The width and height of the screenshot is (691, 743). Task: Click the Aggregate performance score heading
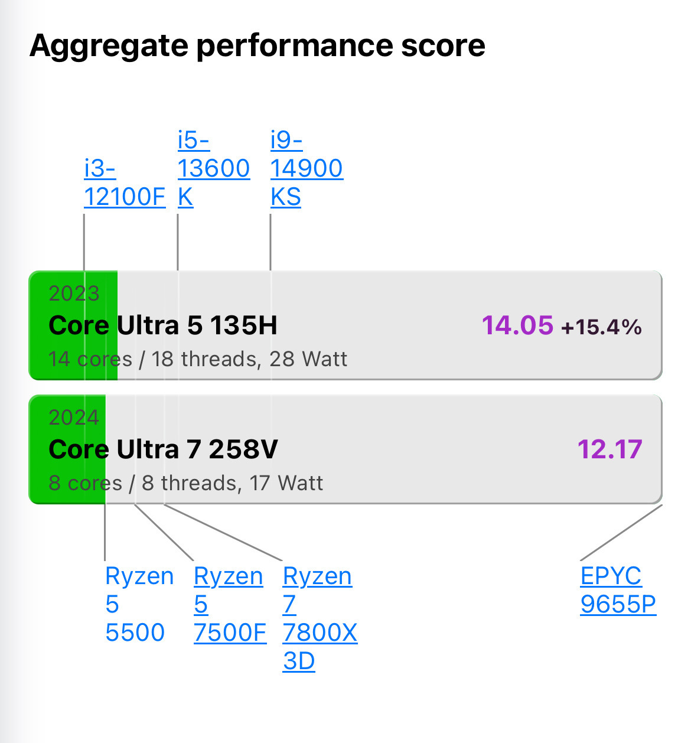click(x=258, y=45)
